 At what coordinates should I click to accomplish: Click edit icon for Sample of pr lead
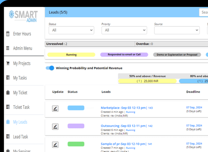(x=55, y=145)
